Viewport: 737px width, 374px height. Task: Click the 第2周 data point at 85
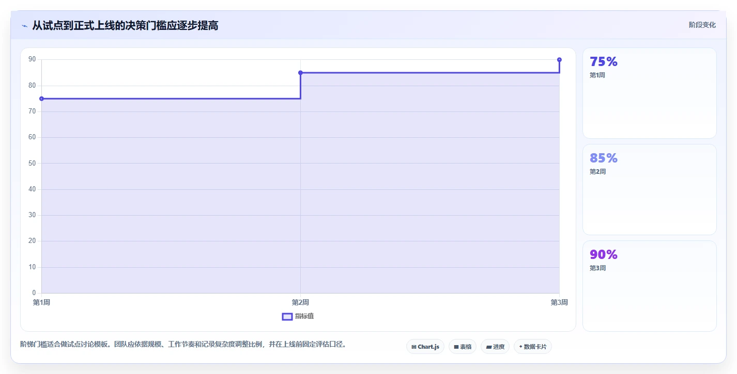click(300, 73)
